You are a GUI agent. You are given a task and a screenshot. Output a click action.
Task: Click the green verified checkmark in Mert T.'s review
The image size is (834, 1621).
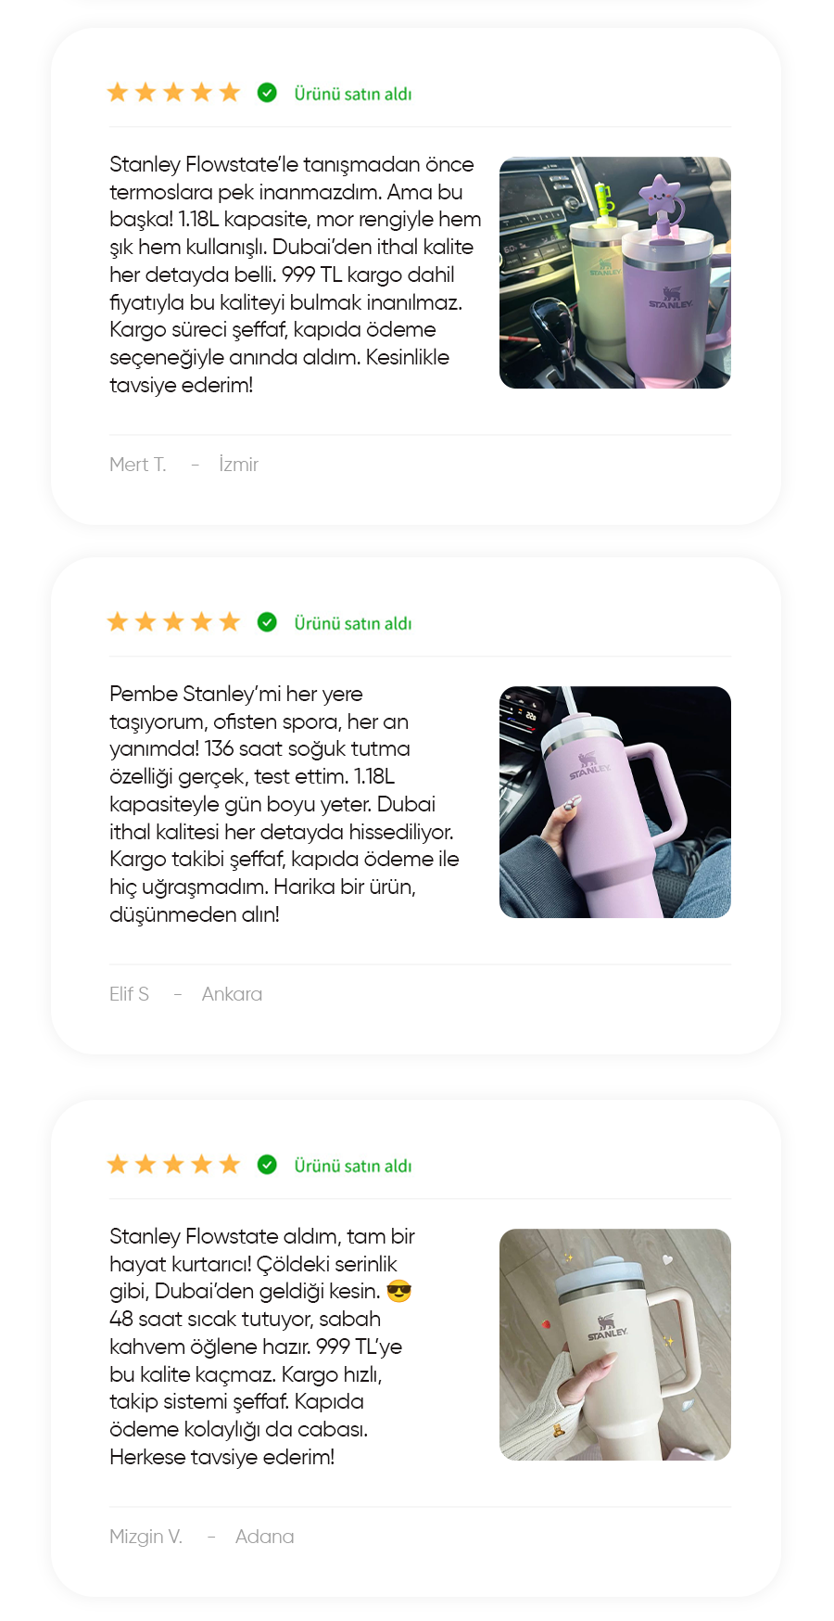click(267, 93)
